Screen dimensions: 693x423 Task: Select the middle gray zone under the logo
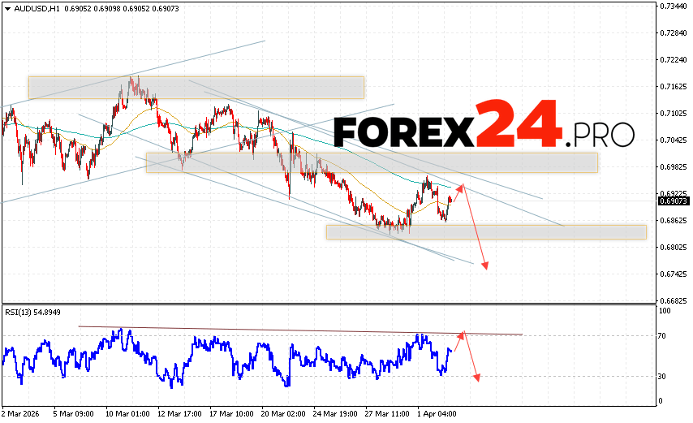point(371,162)
